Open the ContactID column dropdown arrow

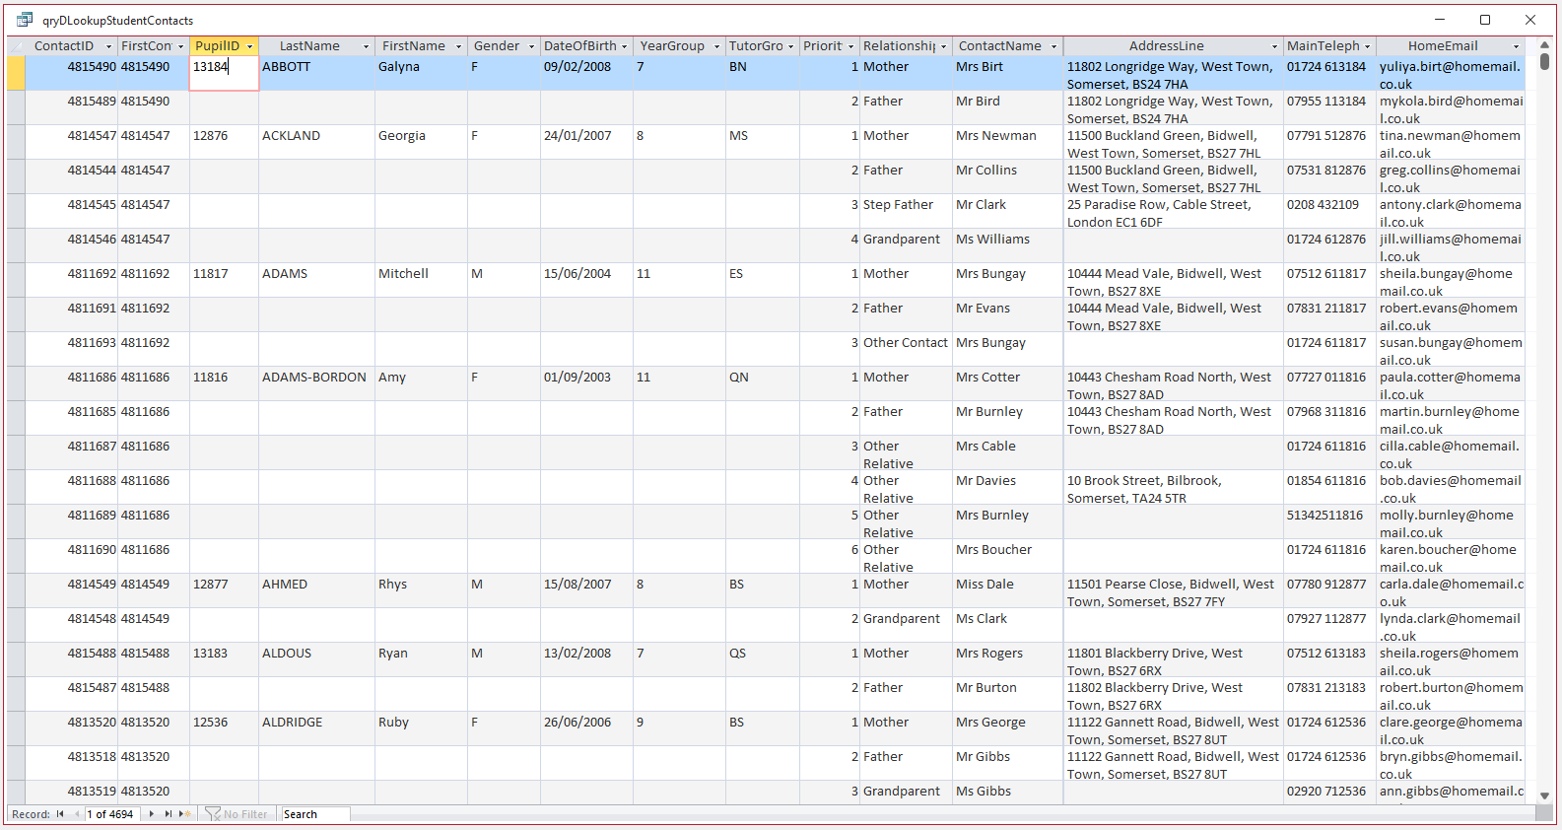click(x=107, y=46)
